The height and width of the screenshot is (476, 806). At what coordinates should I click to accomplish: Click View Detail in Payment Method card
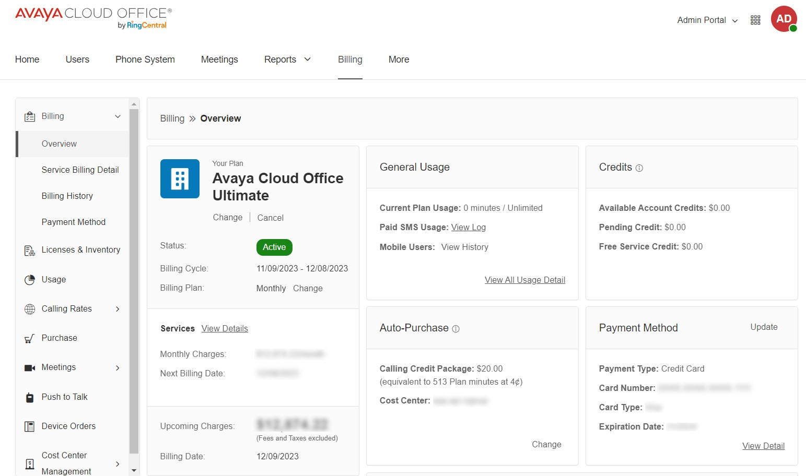tap(764, 446)
